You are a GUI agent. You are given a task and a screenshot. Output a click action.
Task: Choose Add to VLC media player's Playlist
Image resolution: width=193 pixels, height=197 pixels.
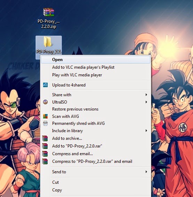(x=96, y=67)
